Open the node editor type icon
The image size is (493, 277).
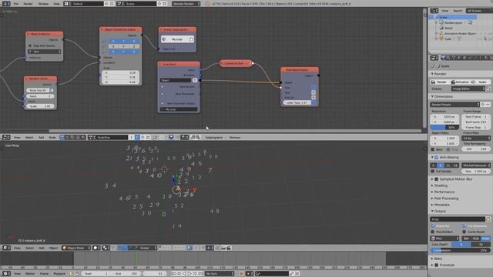[6, 137]
